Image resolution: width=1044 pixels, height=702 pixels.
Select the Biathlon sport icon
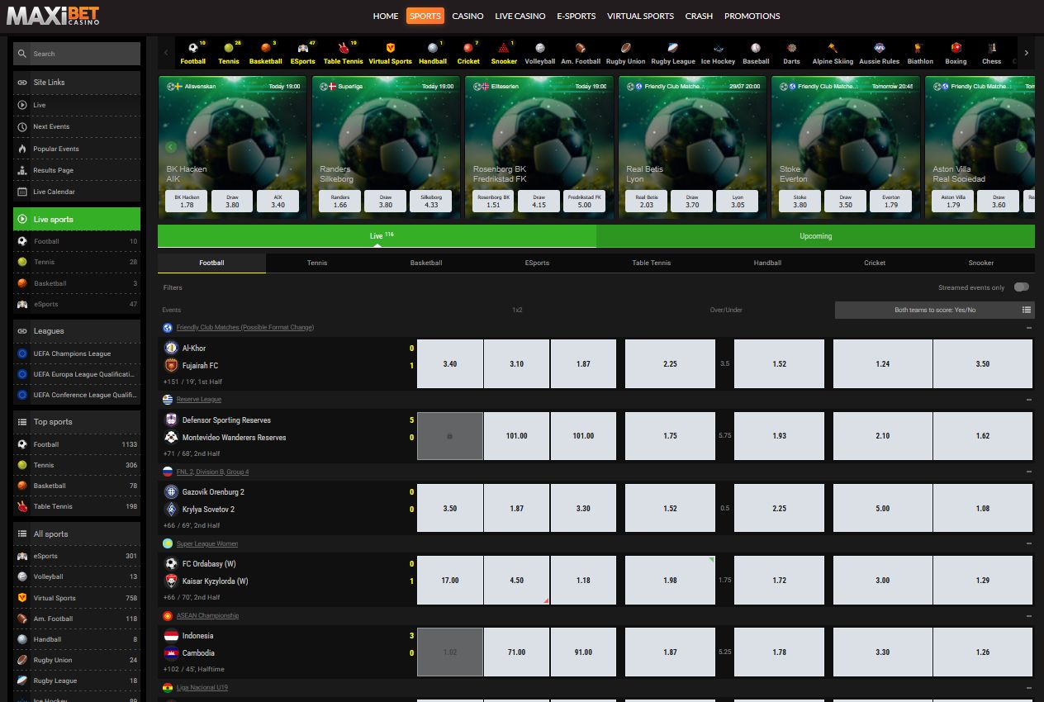click(920, 54)
